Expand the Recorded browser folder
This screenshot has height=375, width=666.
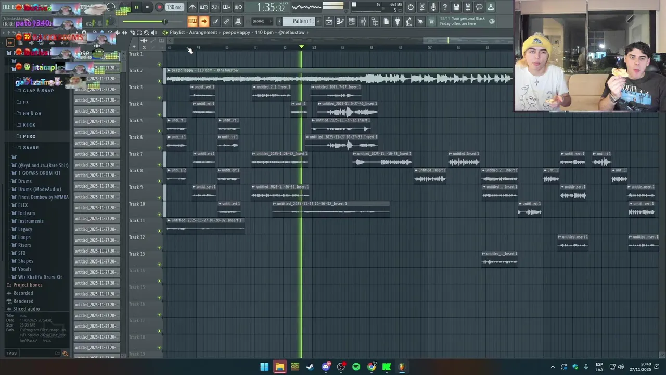click(23, 293)
